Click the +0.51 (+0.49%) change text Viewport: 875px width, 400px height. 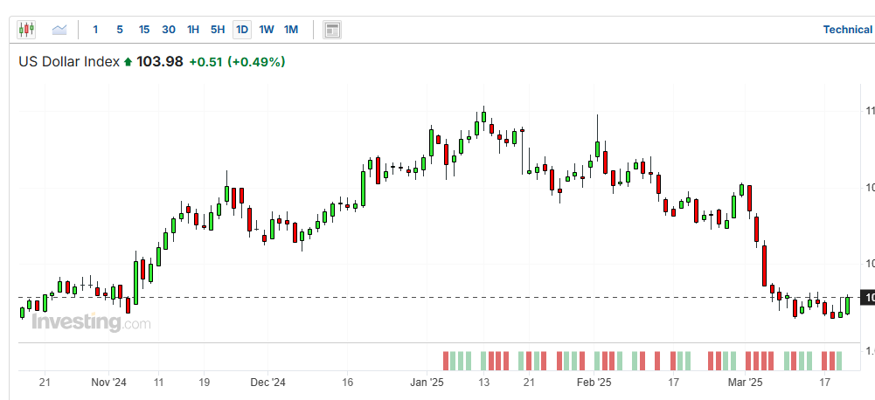click(x=237, y=62)
